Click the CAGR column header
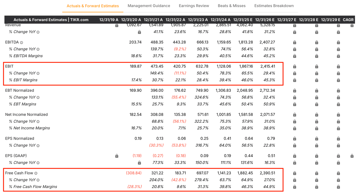This screenshot has width=362, height=193. [x=348, y=20]
